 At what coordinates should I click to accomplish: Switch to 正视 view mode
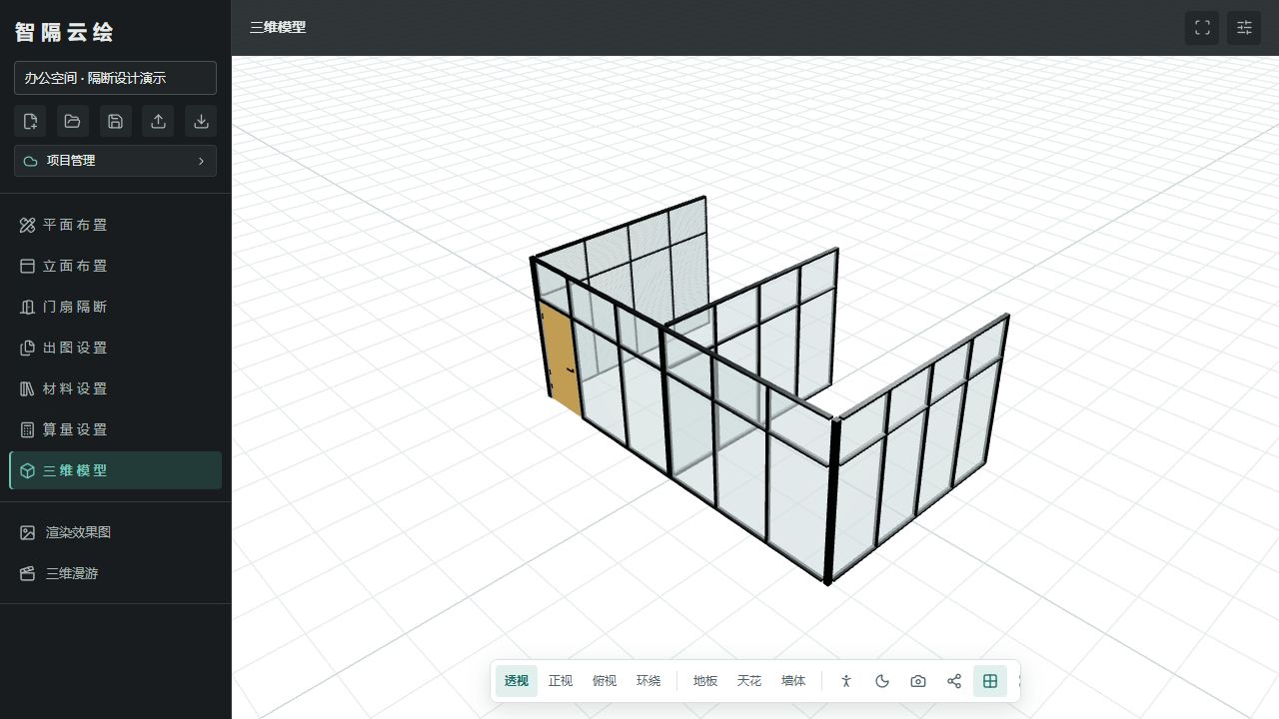click(561, 681)
